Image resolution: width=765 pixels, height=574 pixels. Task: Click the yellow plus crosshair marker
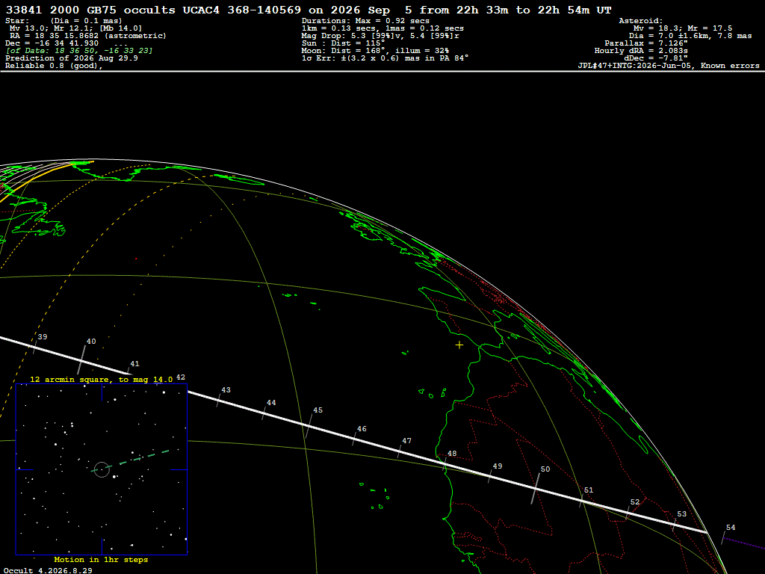click(459, 345)
